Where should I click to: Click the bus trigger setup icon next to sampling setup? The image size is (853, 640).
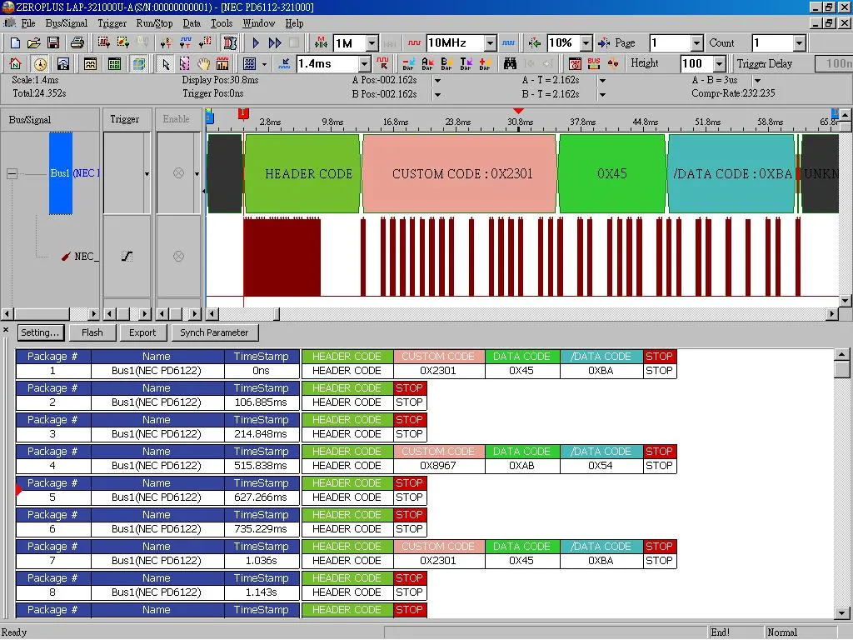point(123,43)
